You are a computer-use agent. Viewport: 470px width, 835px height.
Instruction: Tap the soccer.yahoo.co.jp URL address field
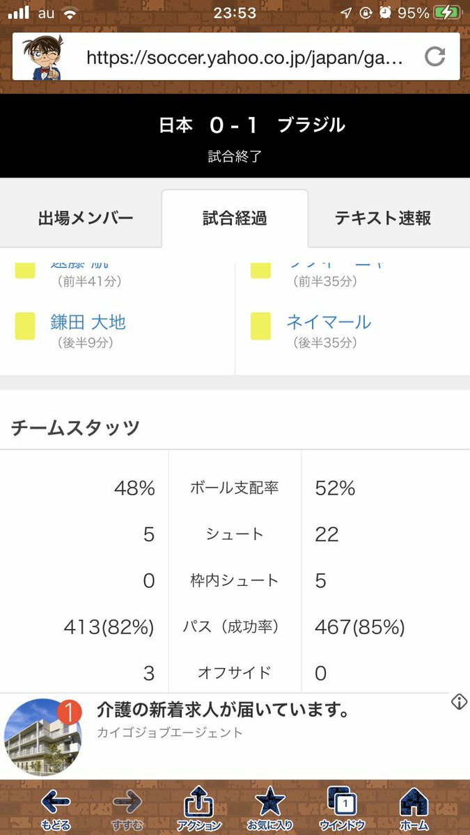[x=244, y=57]
